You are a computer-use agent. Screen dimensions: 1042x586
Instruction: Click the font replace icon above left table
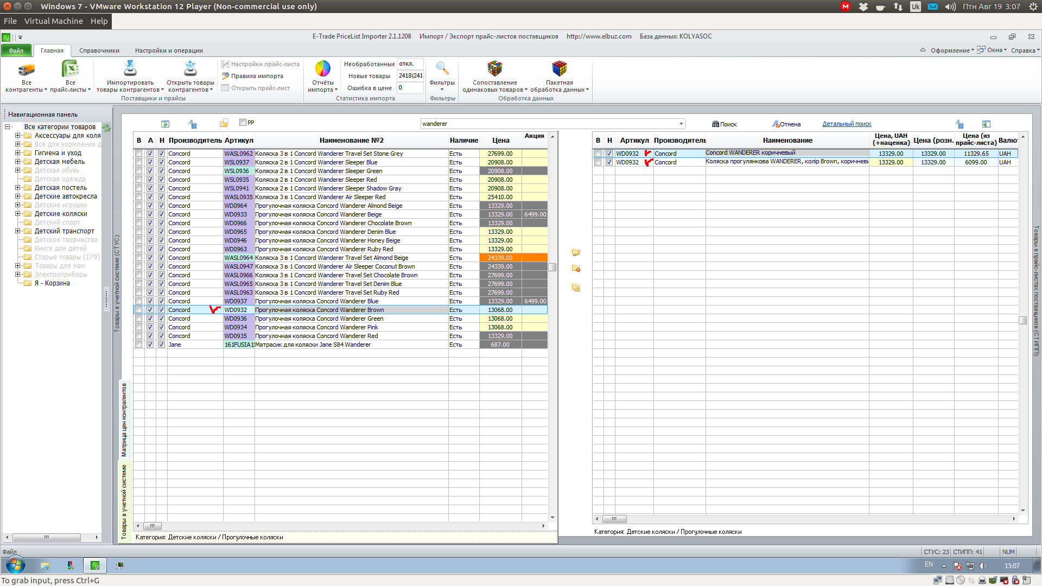click(193, 124)
